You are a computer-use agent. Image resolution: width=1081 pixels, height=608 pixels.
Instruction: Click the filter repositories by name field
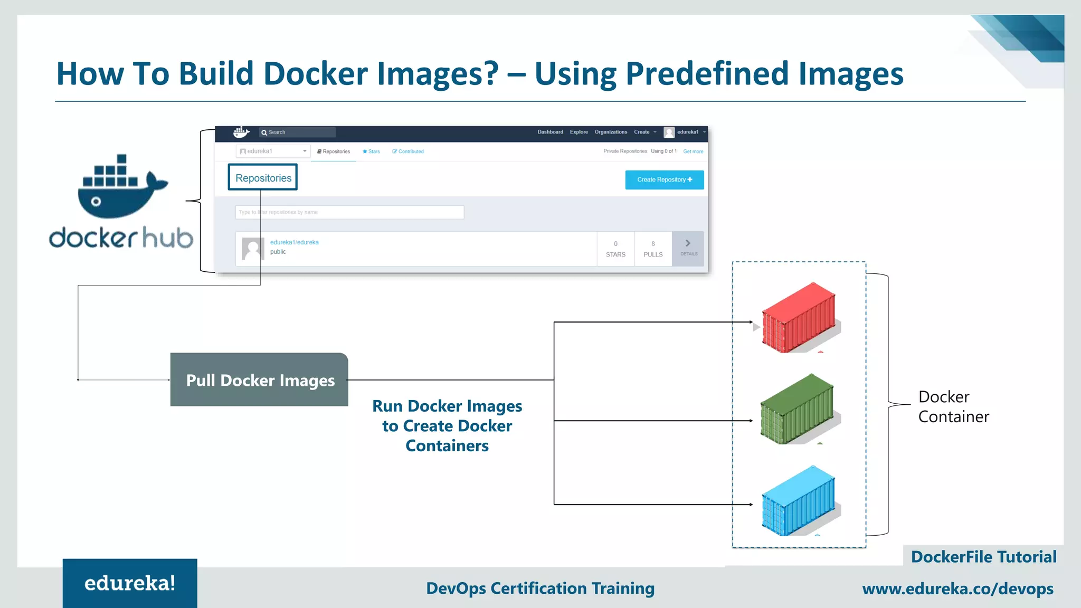[349, 212]
